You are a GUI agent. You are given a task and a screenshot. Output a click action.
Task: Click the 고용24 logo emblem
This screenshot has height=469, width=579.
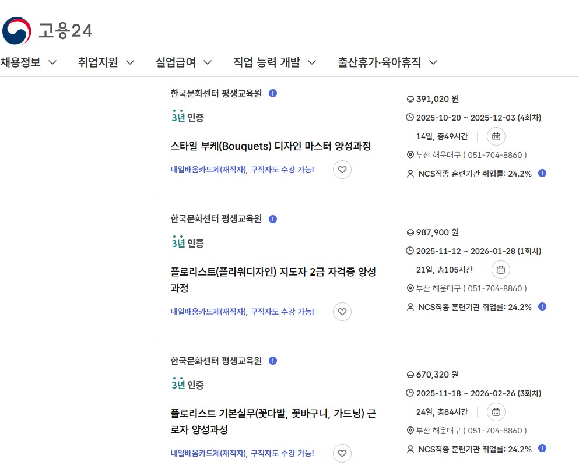(x=16, y=31)
